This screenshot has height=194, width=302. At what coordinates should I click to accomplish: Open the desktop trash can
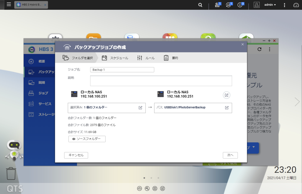(x=11, y=174)
